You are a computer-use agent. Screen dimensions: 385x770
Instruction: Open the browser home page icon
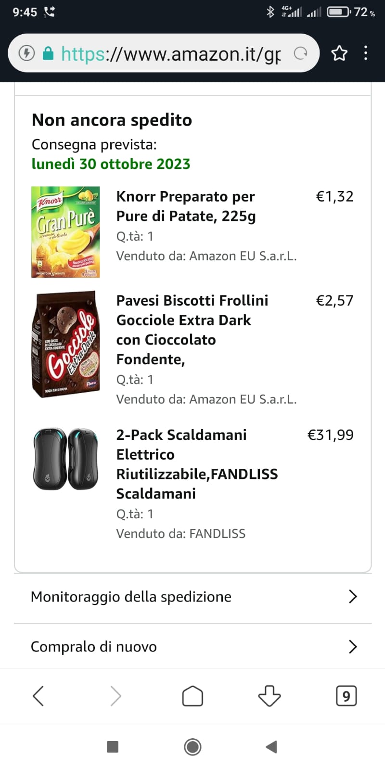pyautogui.click(x=192, y=696)
